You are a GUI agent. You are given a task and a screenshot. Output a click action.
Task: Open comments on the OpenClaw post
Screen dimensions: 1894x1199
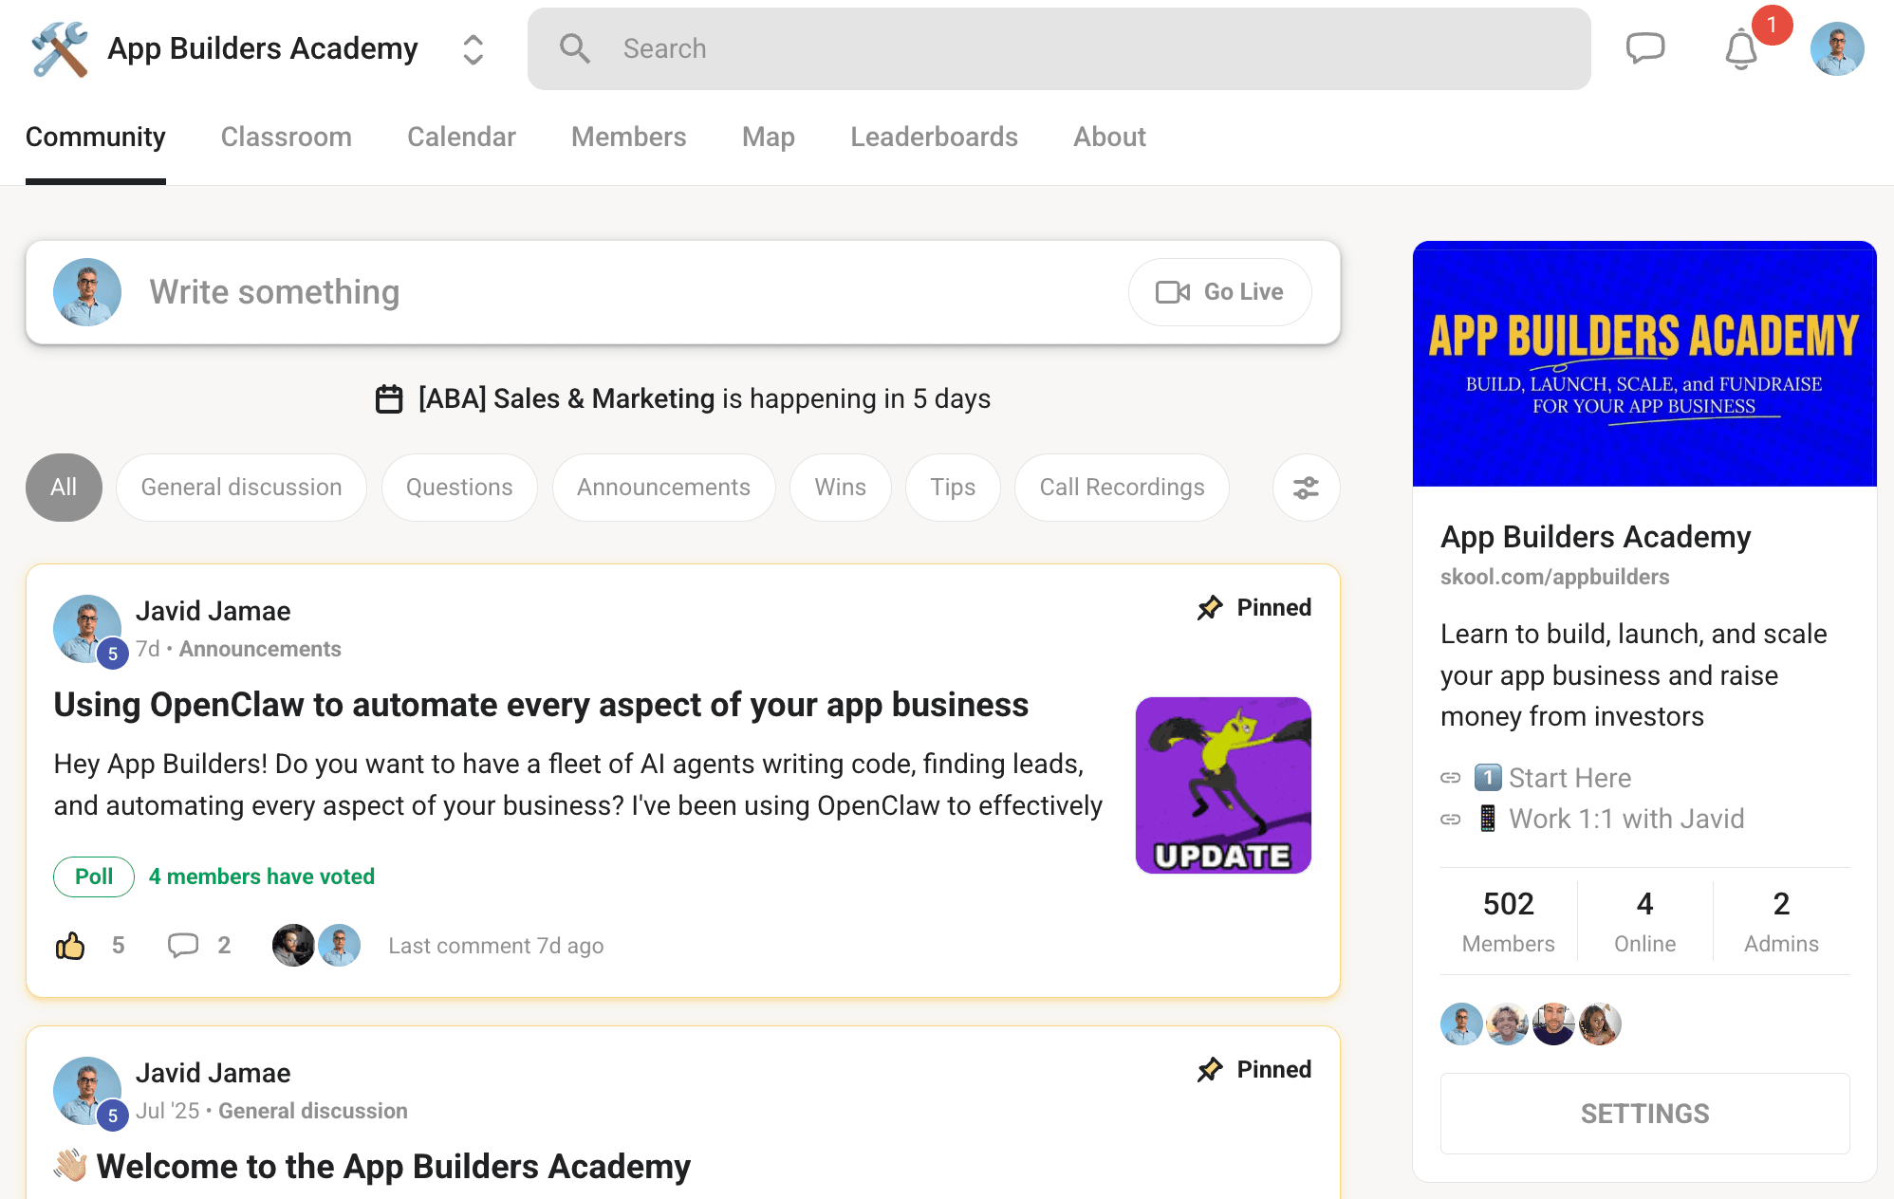183,946
